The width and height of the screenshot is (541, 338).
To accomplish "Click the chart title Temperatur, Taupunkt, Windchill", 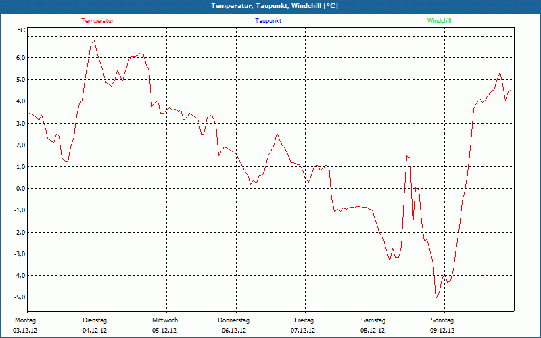I will pyautogui.click(x=275, y=6).
